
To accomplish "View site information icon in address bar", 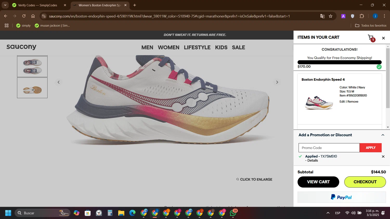I will click(x=44, y=16).
